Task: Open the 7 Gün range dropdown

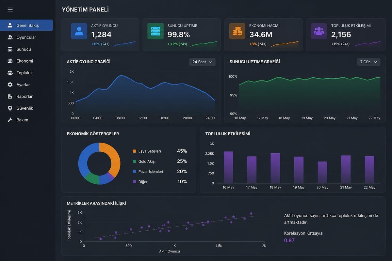Action: coord(369,62)
